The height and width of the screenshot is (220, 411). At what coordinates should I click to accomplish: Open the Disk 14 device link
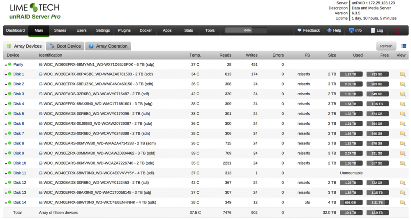click(x=20, y=202)
